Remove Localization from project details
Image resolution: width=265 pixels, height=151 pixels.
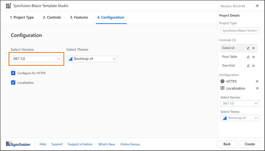coord(257,88)
